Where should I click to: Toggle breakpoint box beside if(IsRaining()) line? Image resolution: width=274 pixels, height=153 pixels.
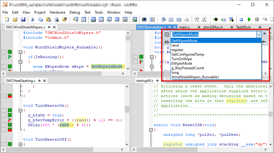[x=4, y=57]
